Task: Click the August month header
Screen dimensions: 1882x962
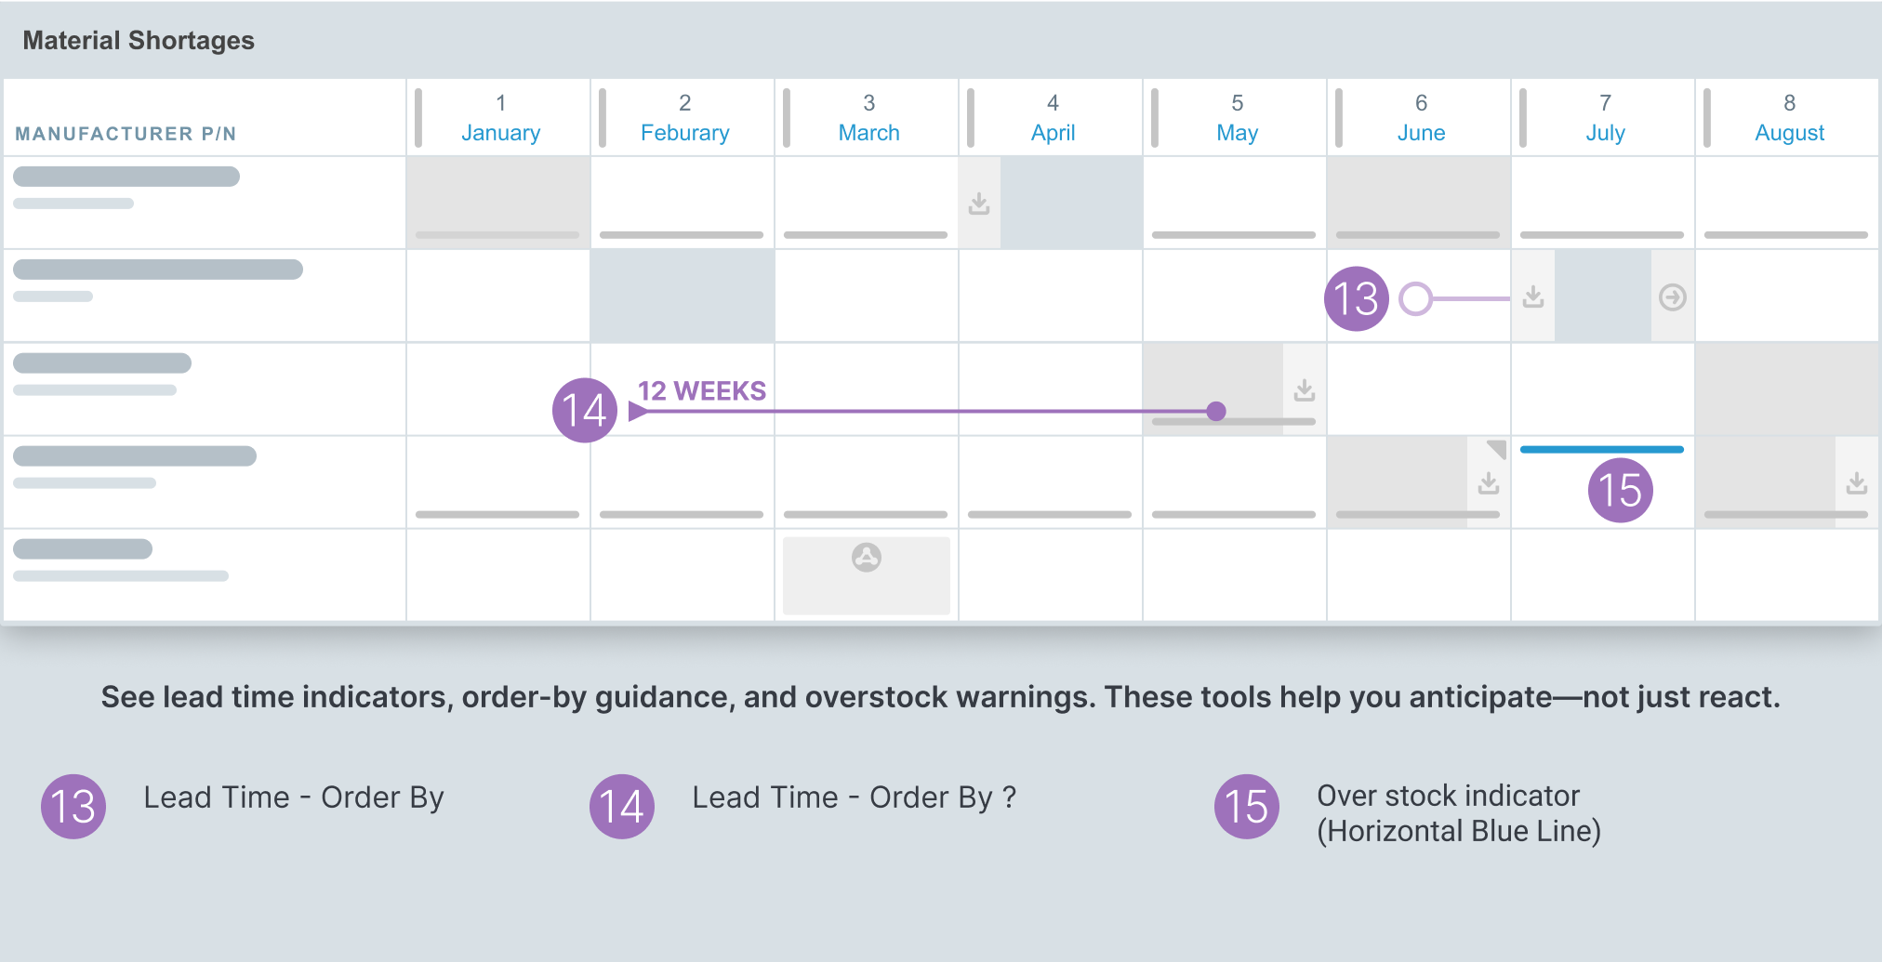Action: coord(1789,119)
